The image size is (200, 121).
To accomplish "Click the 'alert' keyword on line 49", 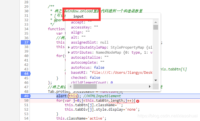I will point(62,96).
